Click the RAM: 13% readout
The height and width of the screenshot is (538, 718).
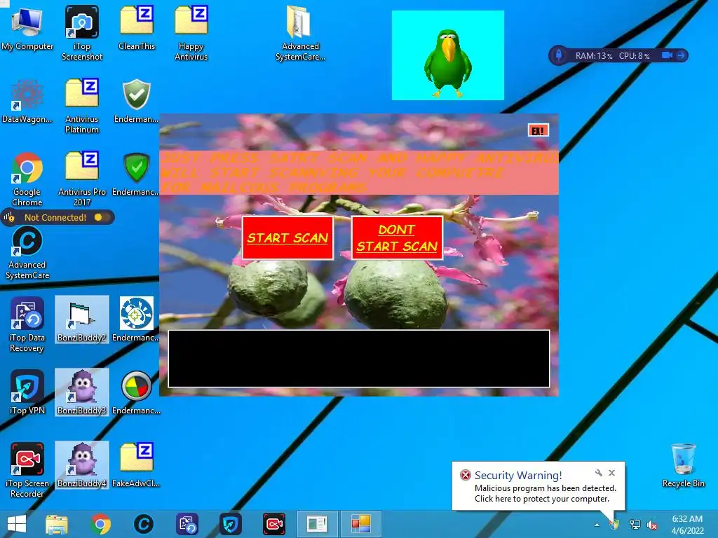click(593, 56)
